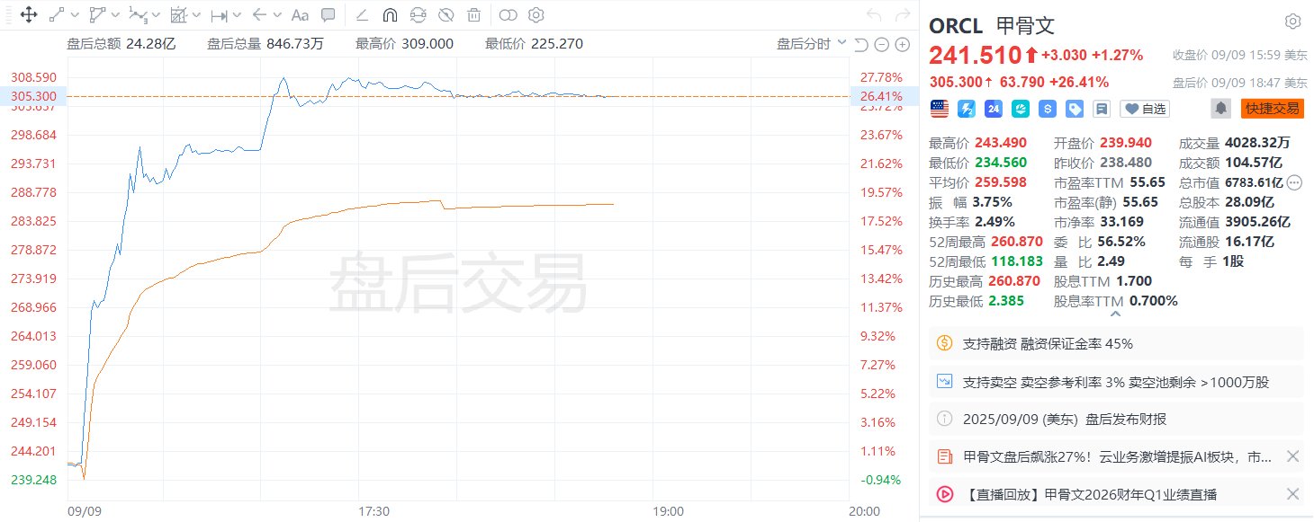This screenshot has width=1314, height=522.
Task: Toggle 自选 watchlist heart button
Action: [x=1145, y=108]
